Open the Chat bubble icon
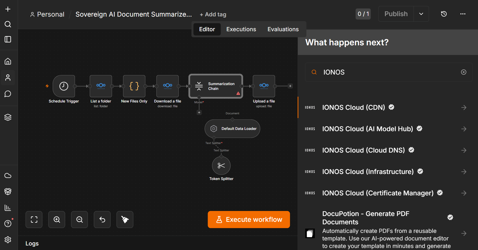 8,94
